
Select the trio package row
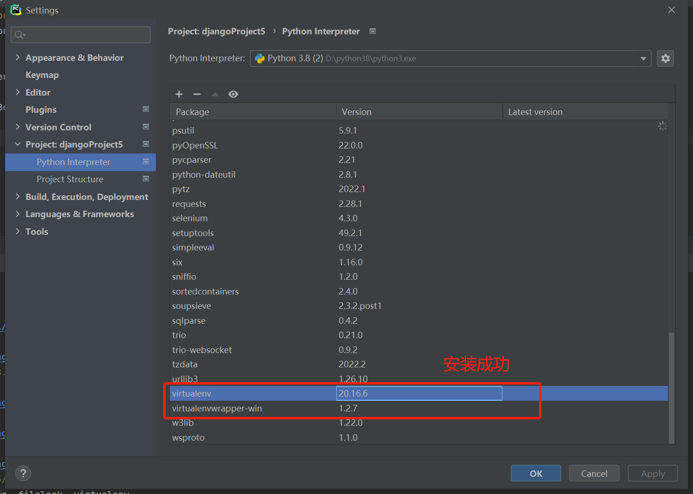click(x=419, y=335)
